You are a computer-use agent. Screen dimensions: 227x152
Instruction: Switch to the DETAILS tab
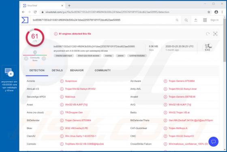pyautogui.click(x=57, y=70)
